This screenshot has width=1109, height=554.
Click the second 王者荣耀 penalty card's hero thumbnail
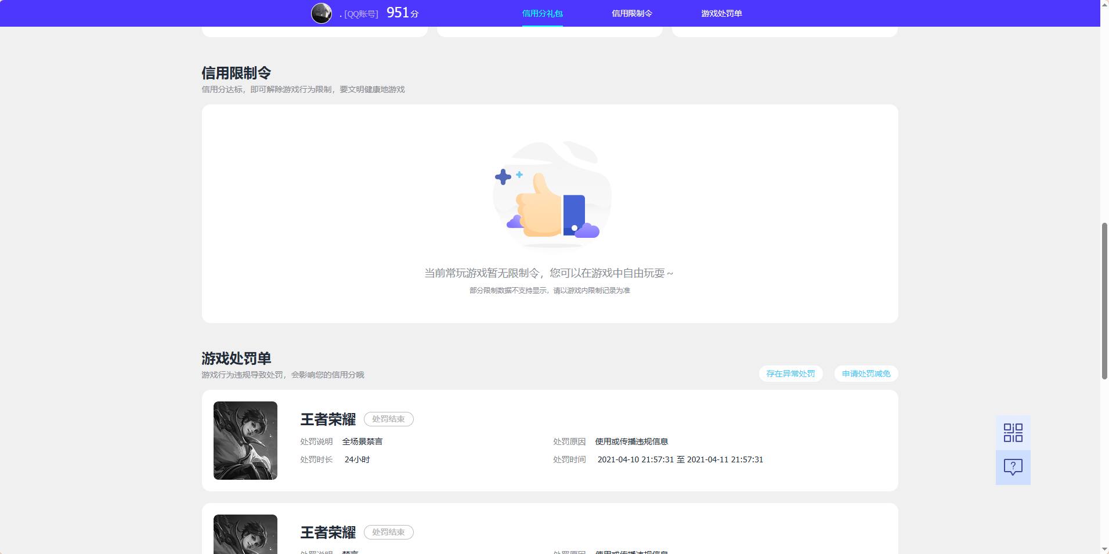[x=245, y=534]
